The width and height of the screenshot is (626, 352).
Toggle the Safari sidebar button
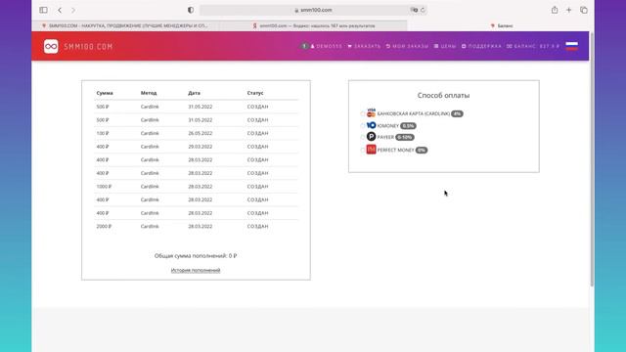tap(43, 10)
